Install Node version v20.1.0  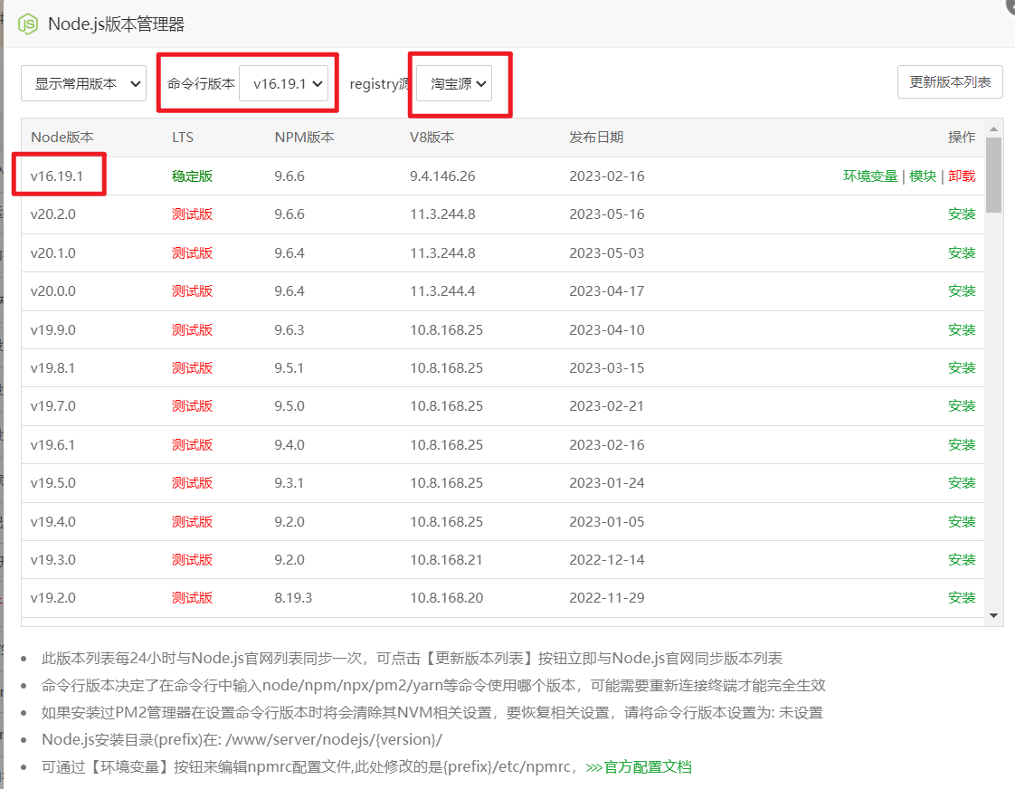[x=962, y=253]
